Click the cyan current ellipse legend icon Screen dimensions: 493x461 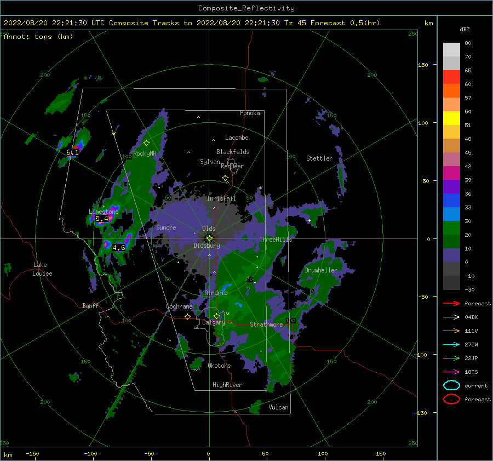click(x=451, y=385)
